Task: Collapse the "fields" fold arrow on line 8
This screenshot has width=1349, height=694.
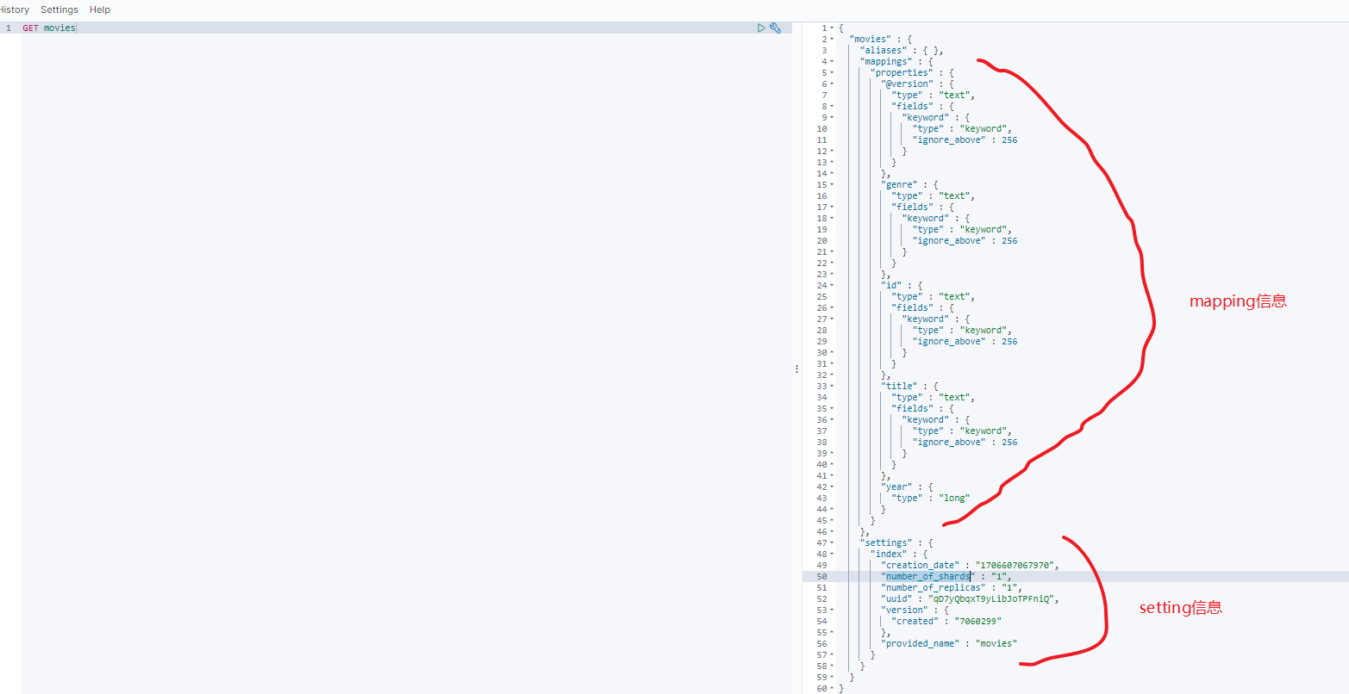Action: [832, 106]
